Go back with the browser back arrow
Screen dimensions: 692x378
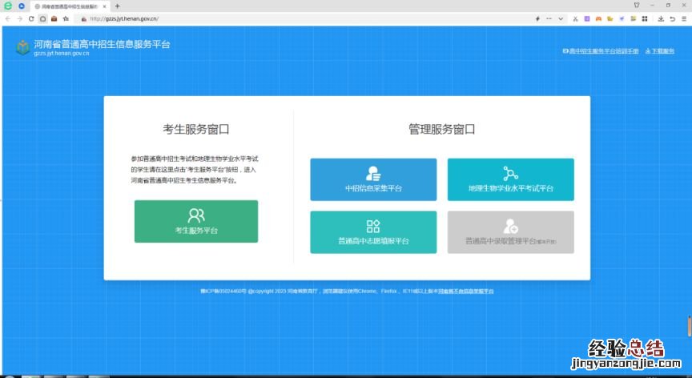(x=8, y=18)
